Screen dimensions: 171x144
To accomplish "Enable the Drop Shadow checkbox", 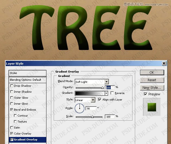I will 12,86.
